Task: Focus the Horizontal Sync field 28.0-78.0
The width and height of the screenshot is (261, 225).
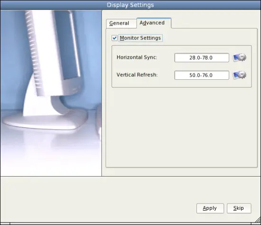Action: point(202,57)
